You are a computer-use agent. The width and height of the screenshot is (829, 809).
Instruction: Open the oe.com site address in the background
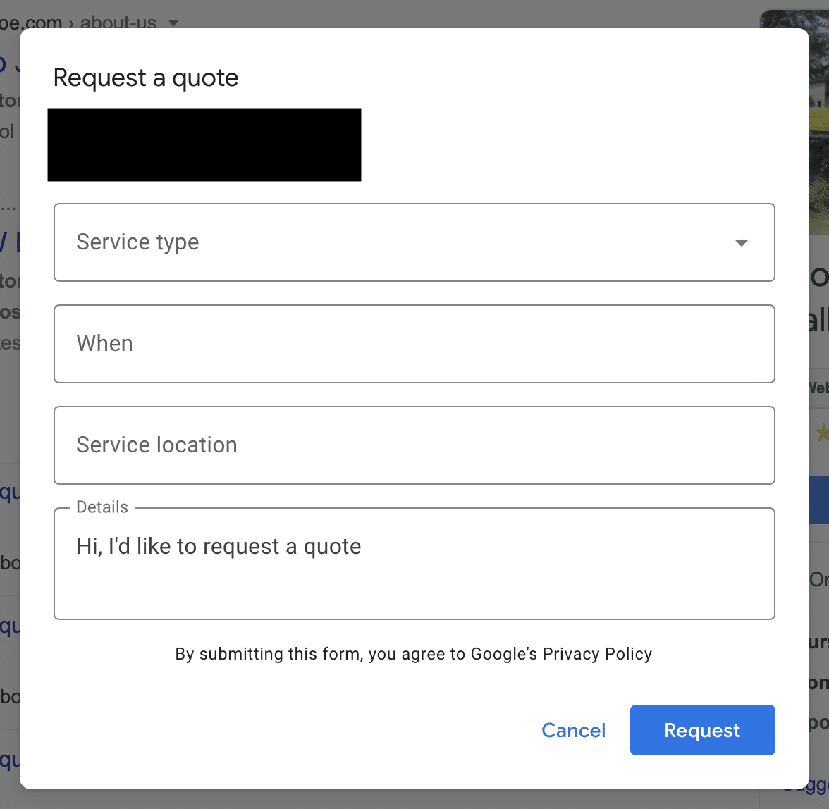[31, 22]
